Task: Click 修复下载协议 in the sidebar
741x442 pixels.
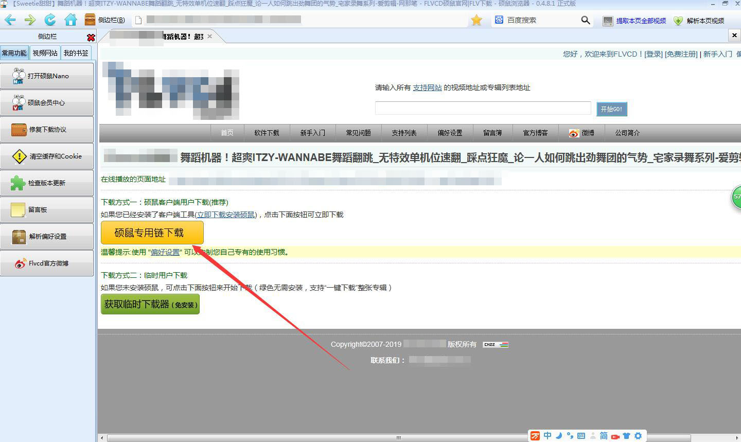Action: pos(47,129)
